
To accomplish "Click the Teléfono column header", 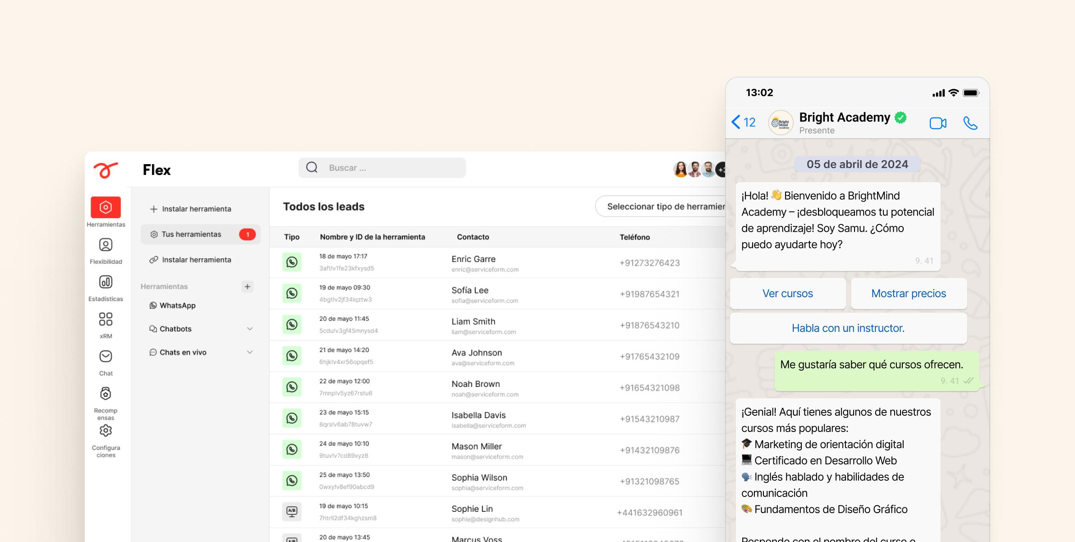I will point(634,237).
